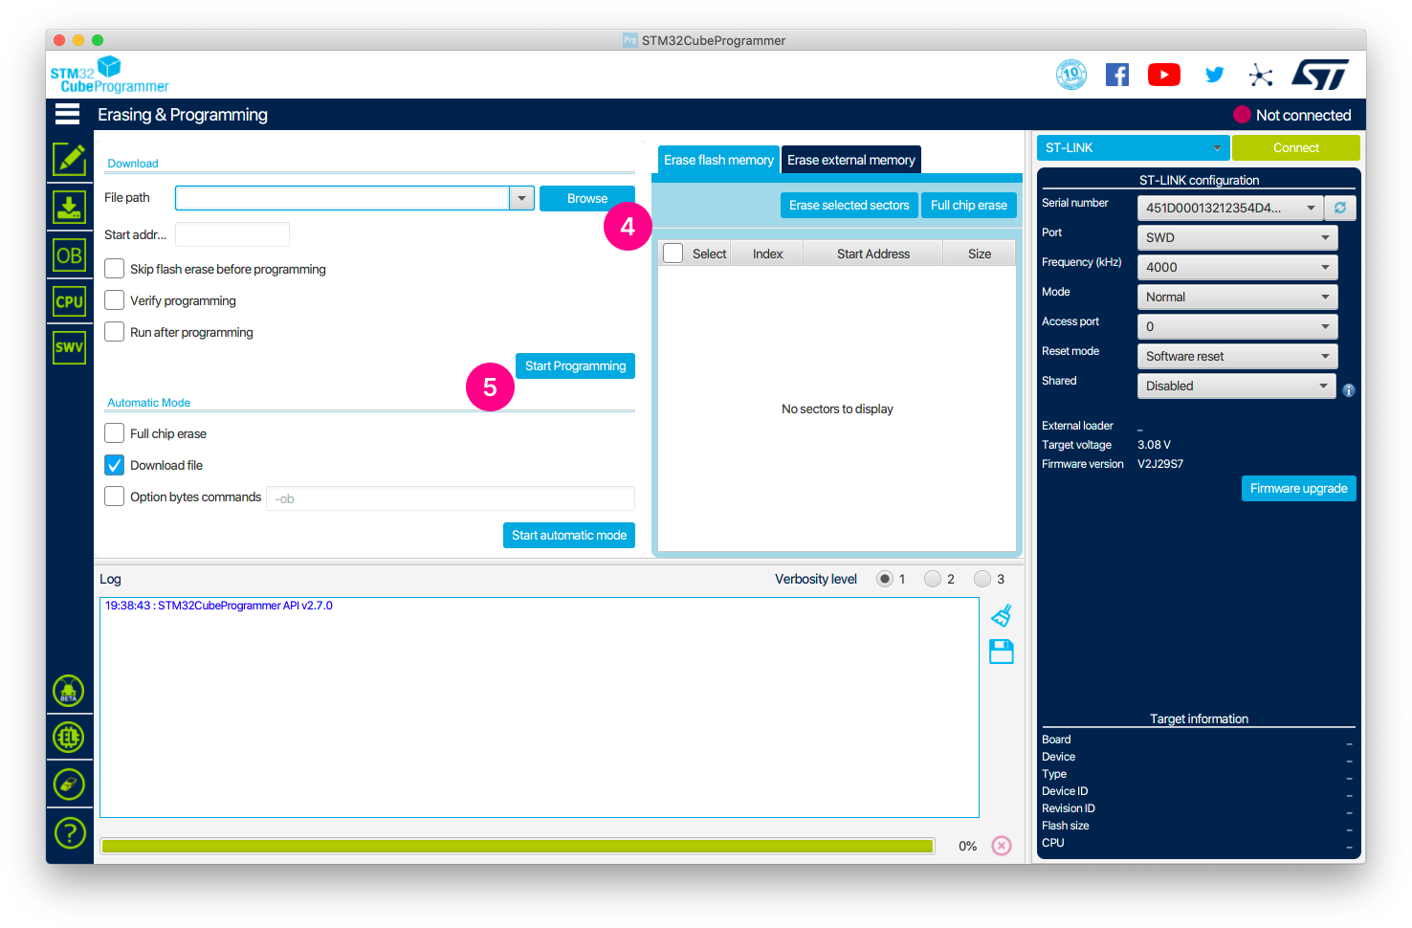Screen dimensions: 1412x928
Task: Click the cancel operation X icon
Action: [1002, 846]
